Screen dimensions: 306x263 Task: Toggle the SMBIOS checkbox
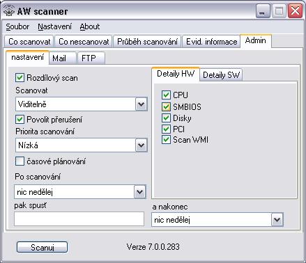(166, 106)
